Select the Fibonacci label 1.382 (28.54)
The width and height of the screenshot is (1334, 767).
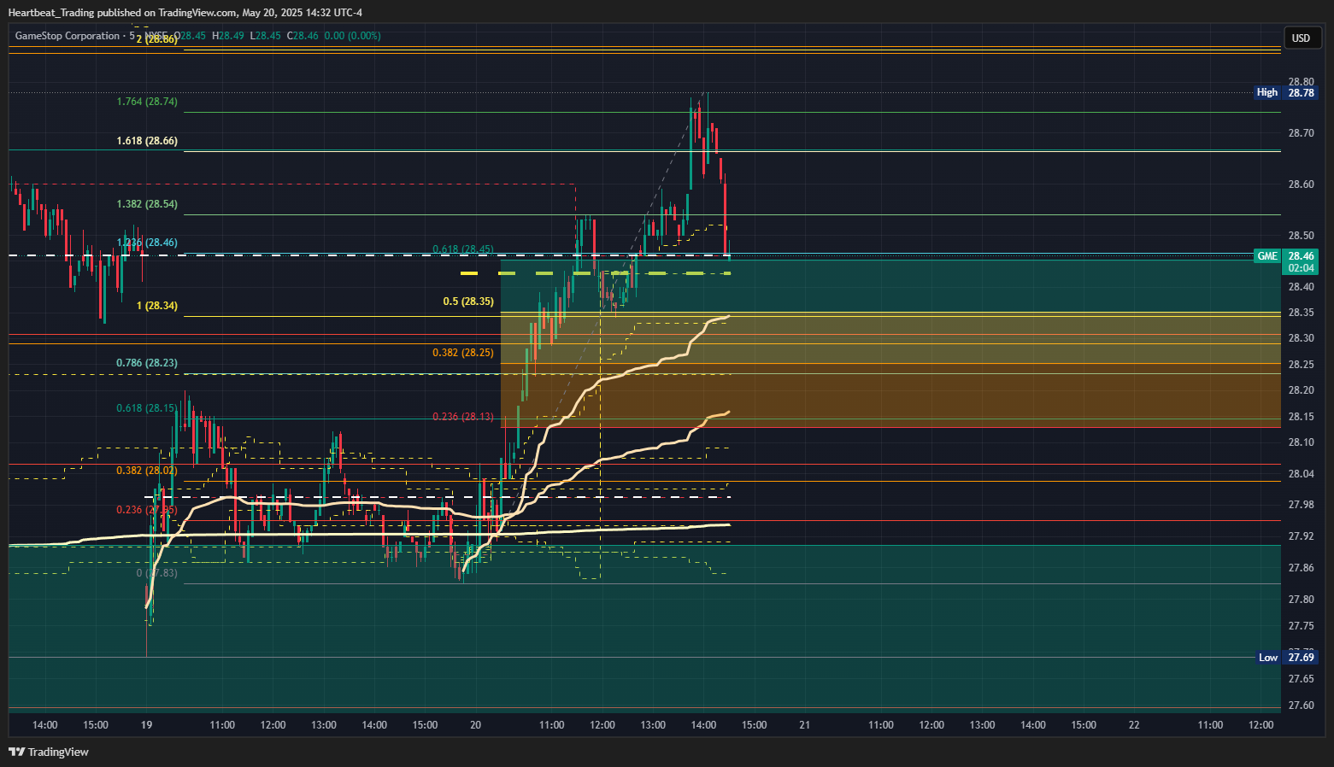click(147, 204)
